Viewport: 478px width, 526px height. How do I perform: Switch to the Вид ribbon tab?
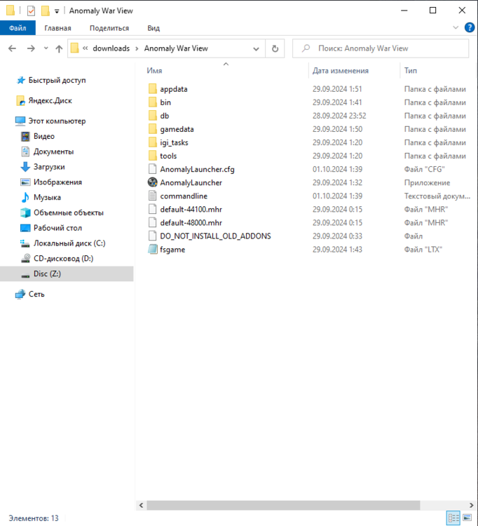[153, 28]
